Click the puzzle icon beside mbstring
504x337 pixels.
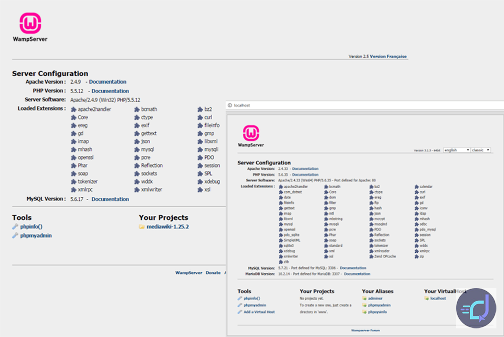coord(326,219)
